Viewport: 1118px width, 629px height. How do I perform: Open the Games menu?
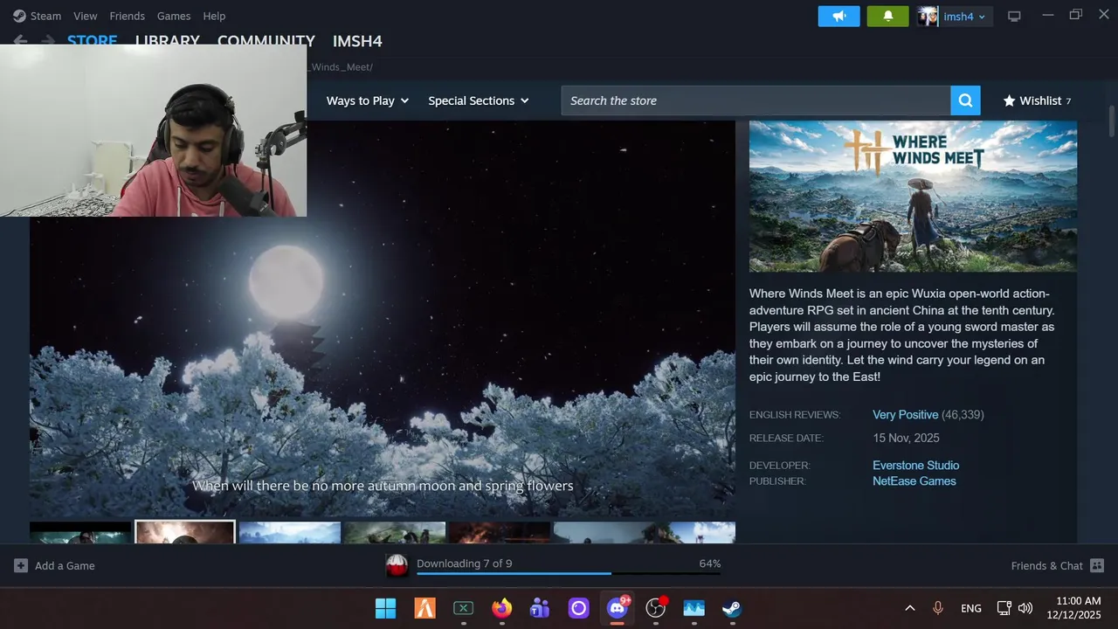[174, 16]
